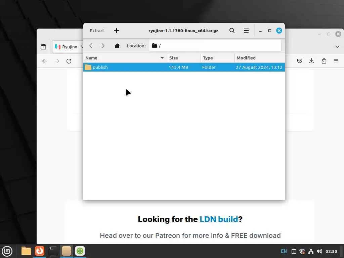Open Terminal from the taskbar

(x=53, y=251)
